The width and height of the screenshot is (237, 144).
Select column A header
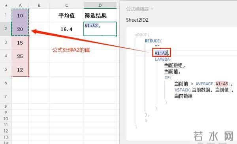pos(20,6)
